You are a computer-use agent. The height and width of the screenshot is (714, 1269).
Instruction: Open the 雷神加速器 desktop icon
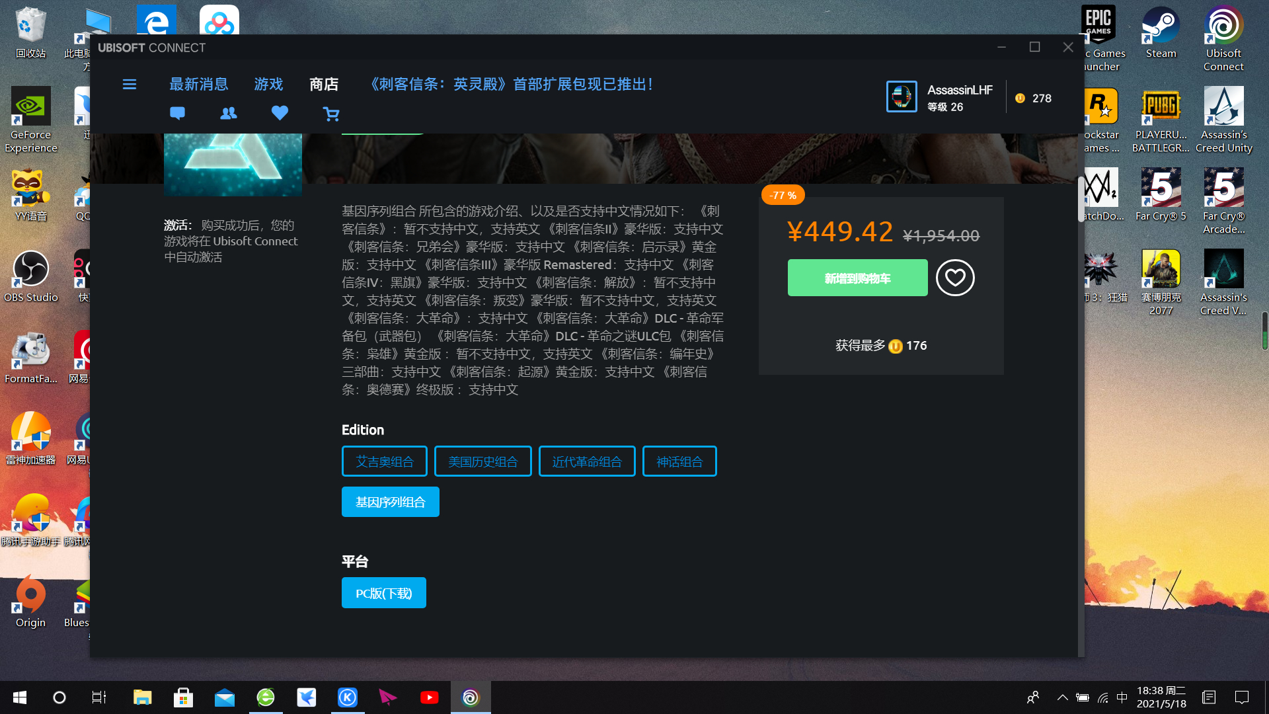[x=30, y=439]
